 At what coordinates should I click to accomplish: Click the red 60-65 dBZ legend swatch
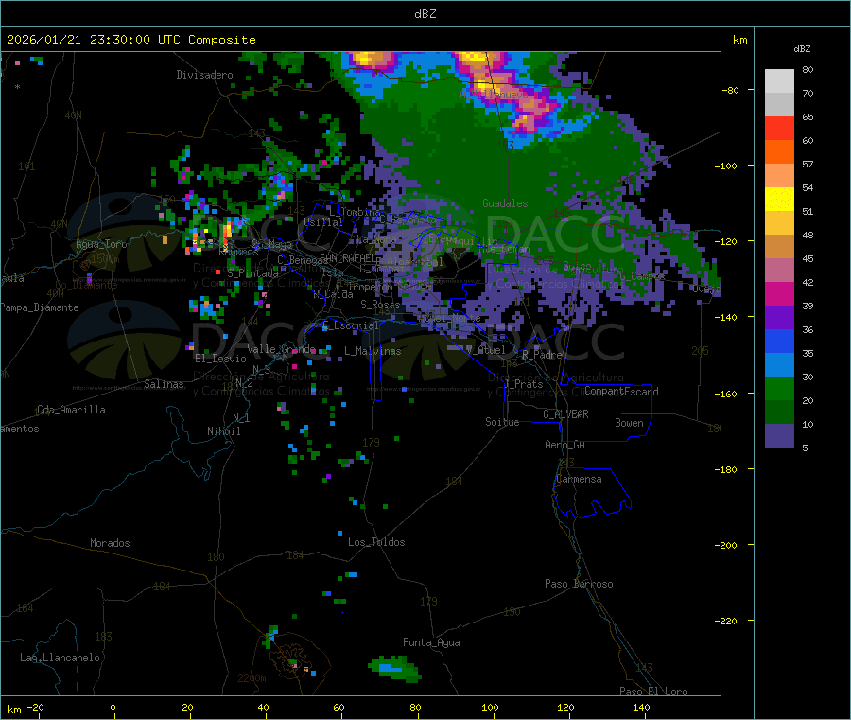tap(779, 128)
